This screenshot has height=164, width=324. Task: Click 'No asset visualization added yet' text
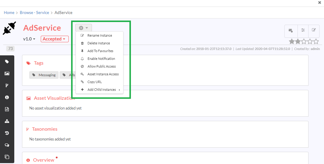[x=55, y=108]
